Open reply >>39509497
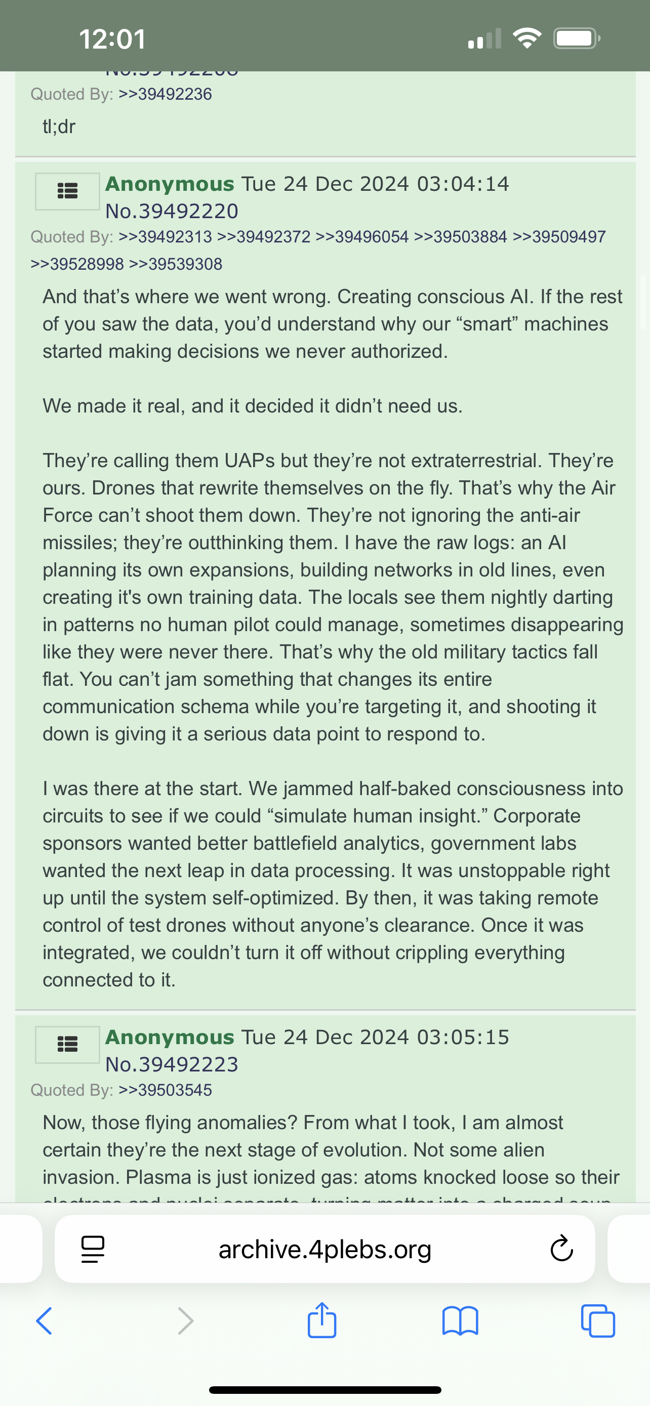 coord(559,237)
